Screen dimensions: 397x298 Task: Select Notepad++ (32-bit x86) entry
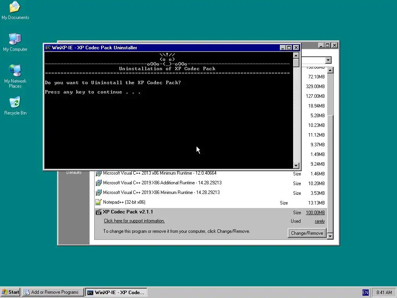[x=211, y=203]
